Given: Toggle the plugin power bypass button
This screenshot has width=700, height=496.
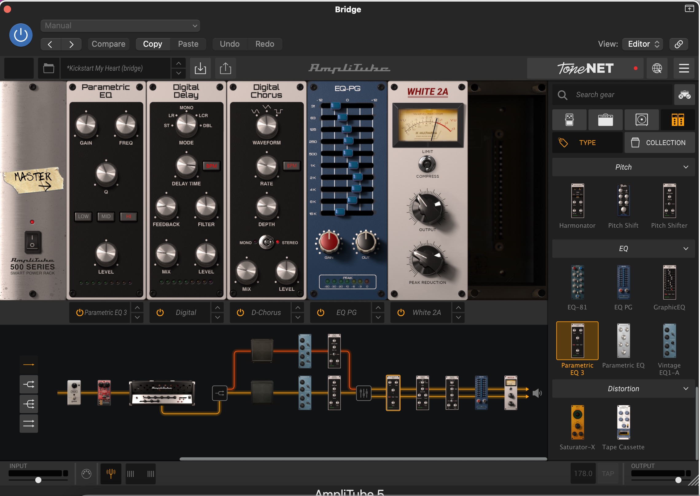Looking at the screenshot, I should (x=21, y=35).
